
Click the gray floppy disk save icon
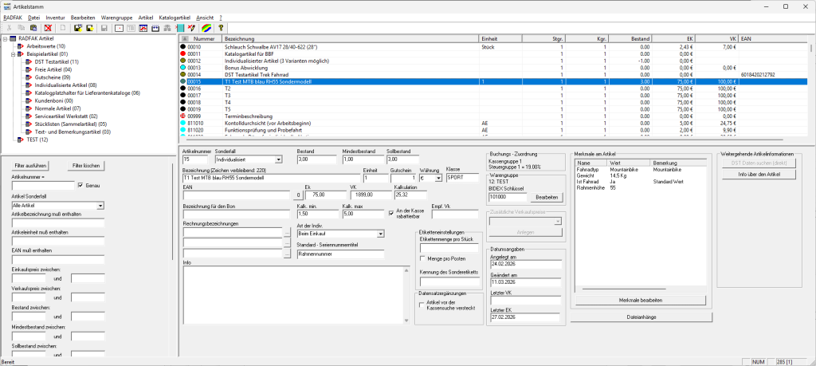(104, 28)
